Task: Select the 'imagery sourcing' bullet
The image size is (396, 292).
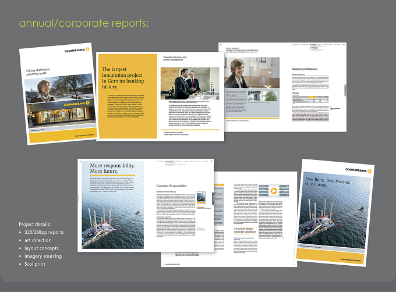Action: click(x=43, y=256)
